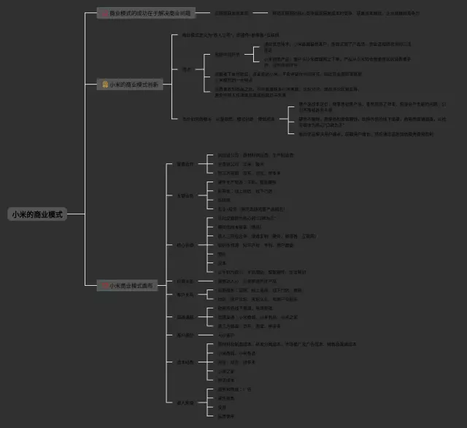Select the 小米商业模式画布 topic
The height and width of the screenshot is (428, 467).
tap(127, 286)
